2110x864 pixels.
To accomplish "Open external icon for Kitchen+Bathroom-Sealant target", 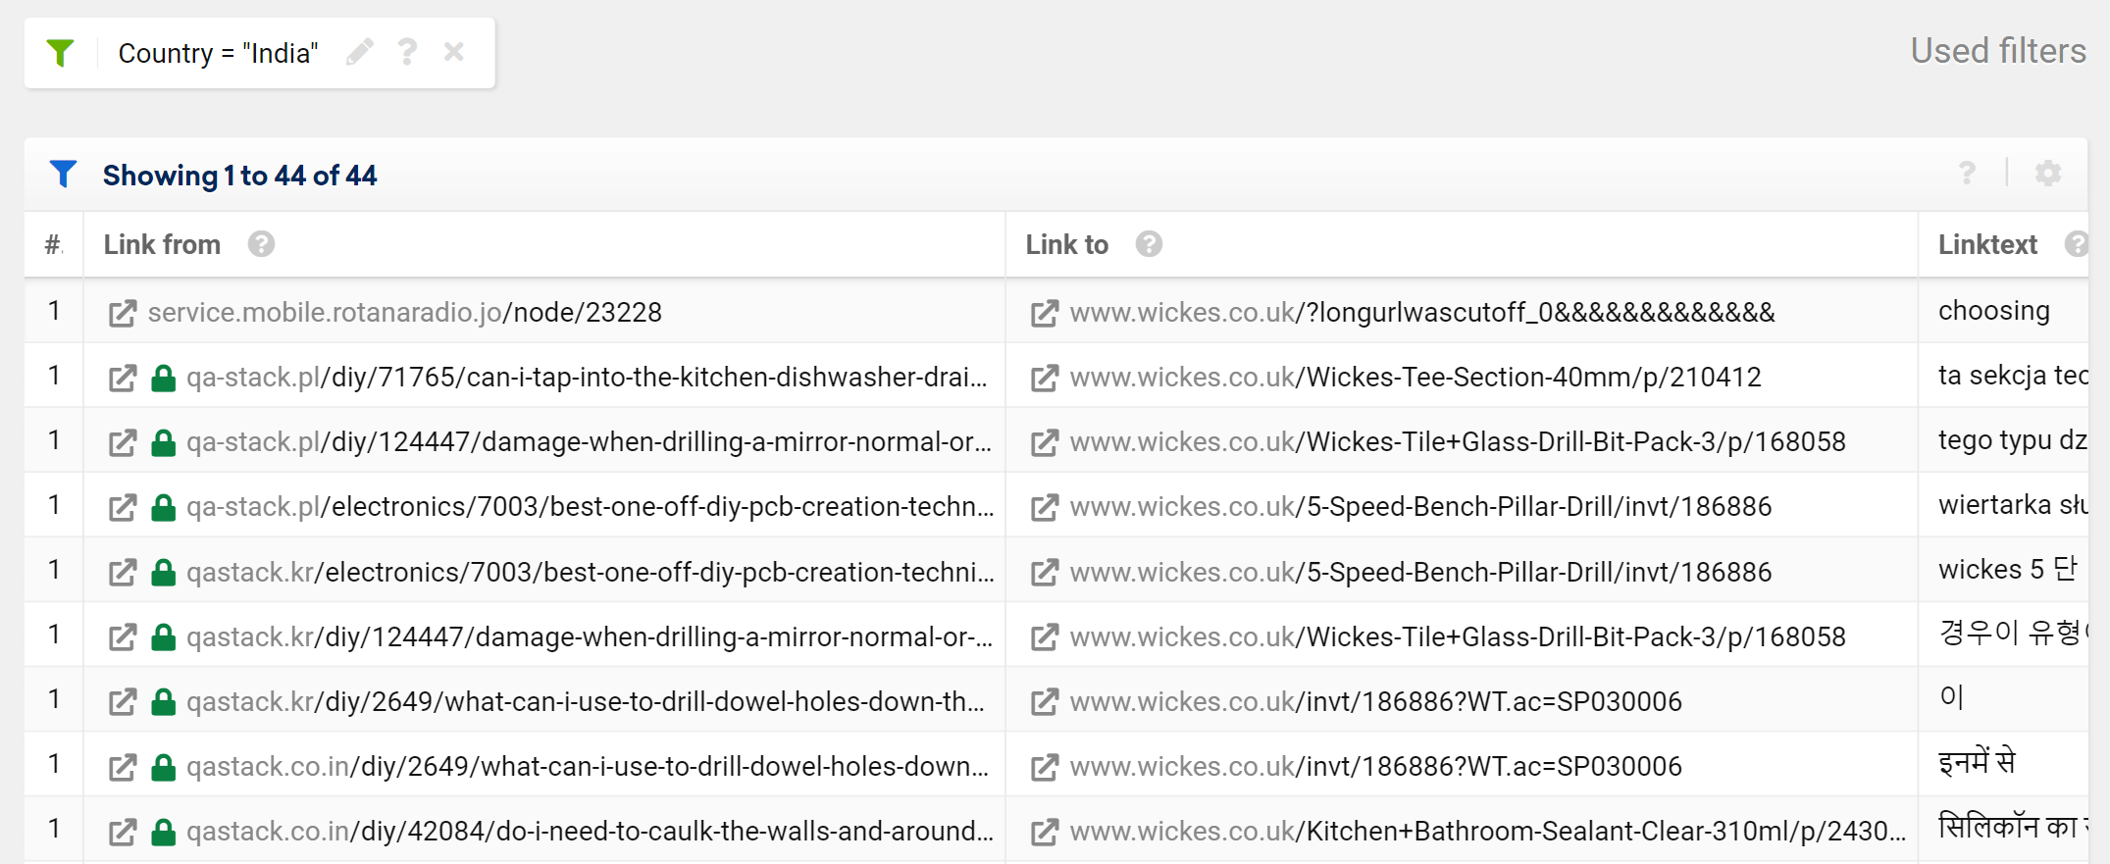I will pyautogui.click(x=1045, y=833).
